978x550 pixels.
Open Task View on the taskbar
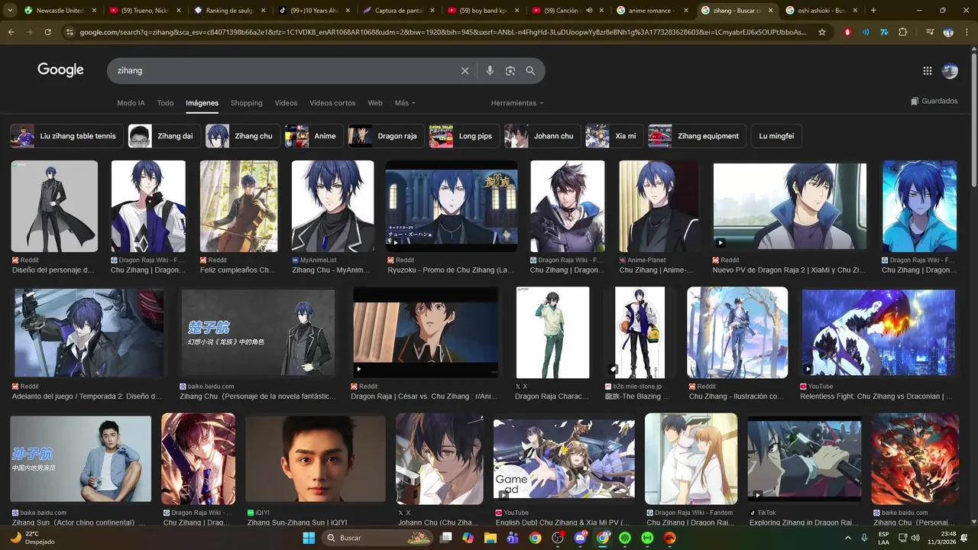[x=445, y=538]
